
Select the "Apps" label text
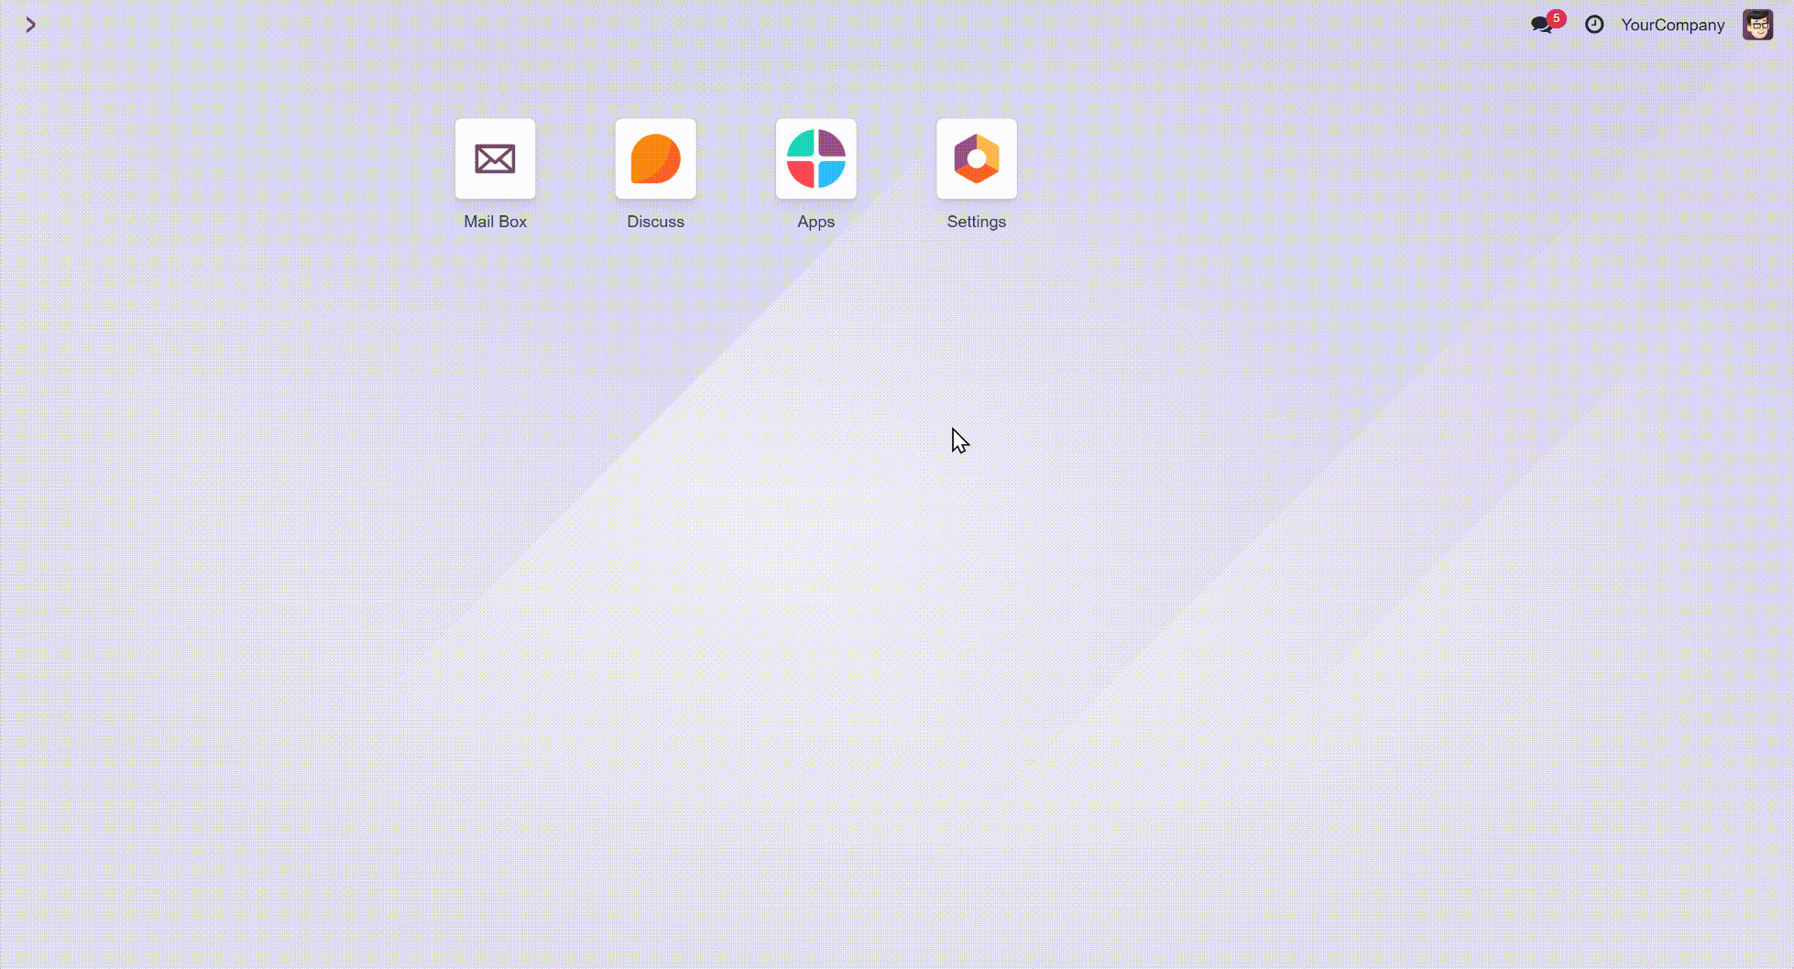[815, 222]
